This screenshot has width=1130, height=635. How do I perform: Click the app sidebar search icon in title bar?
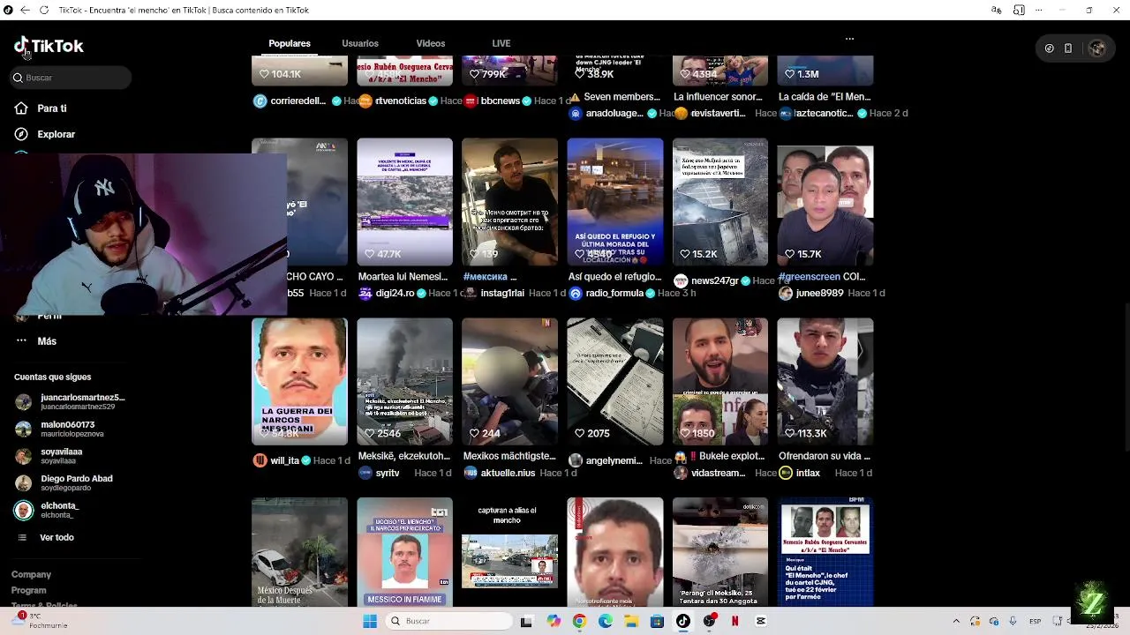point(1019,10)
